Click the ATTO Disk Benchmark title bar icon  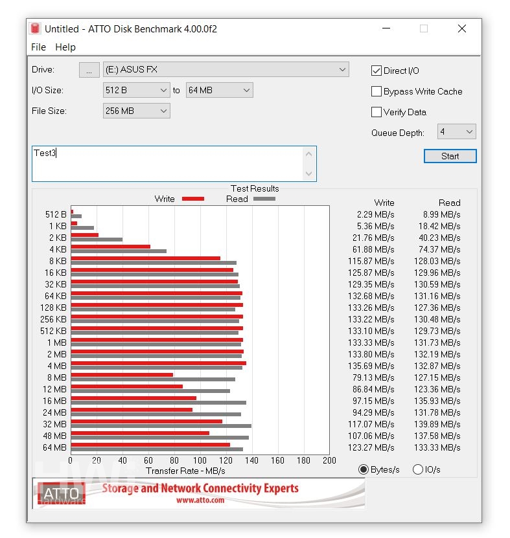pyautogui.click(x=35, y=28)
